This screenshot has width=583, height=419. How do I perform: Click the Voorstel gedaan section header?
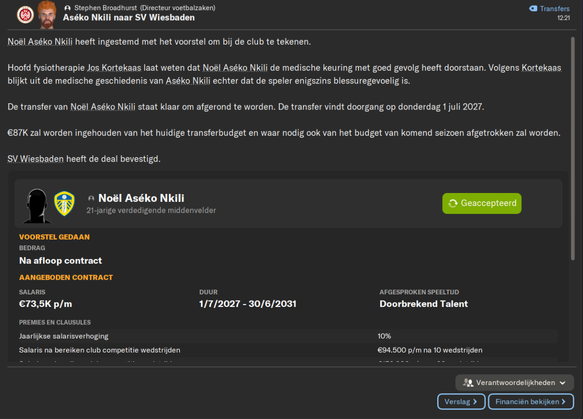coord(54,237)
